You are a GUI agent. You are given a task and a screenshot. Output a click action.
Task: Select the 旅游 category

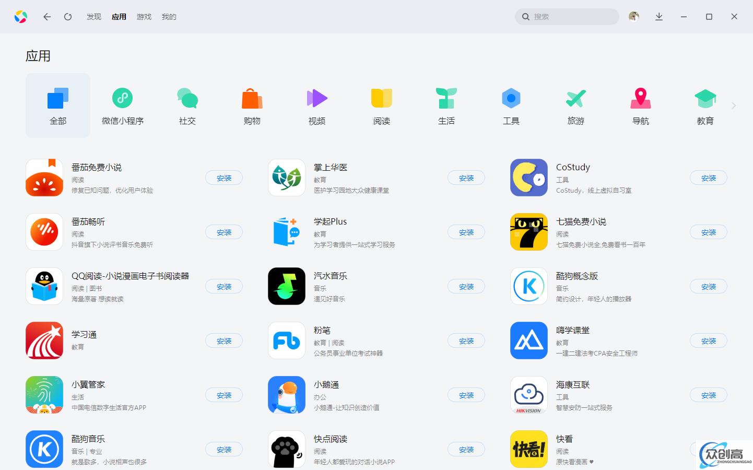point(576,105)
